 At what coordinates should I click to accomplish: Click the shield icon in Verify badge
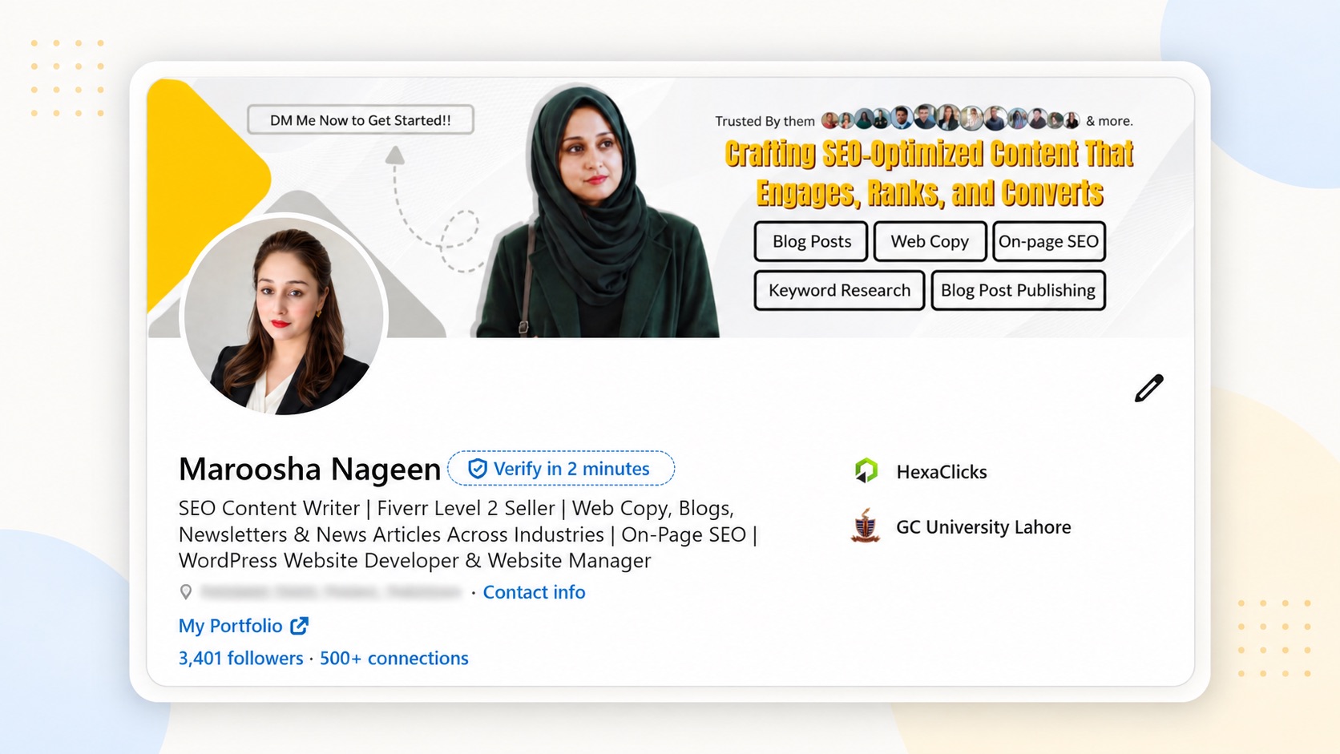tap(477, 469)
